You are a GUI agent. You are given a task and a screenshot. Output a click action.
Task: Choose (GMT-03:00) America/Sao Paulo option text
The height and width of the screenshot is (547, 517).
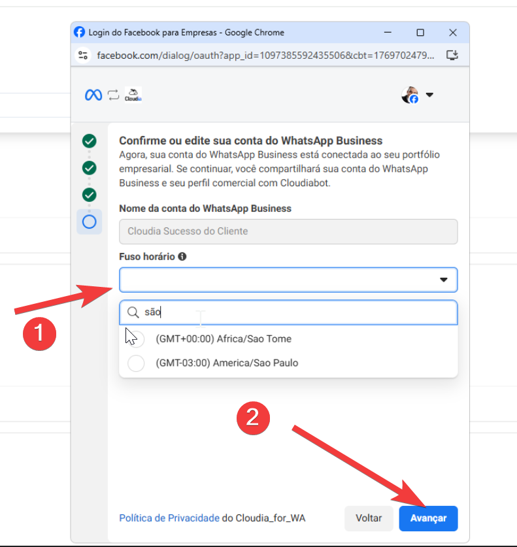point(227,363)
